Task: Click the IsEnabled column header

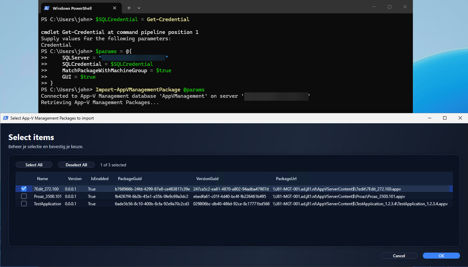Action: (x=99, y=178)
